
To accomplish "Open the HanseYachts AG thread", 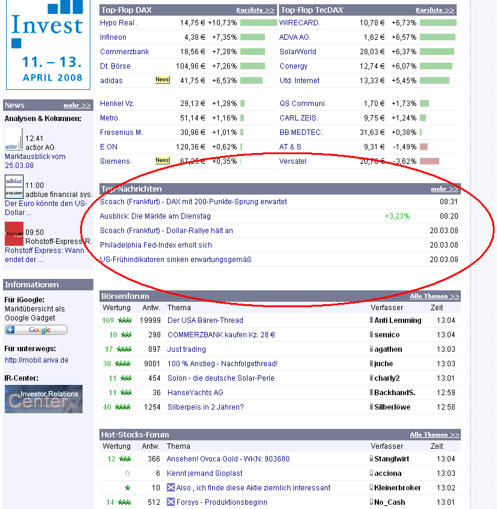I will coord(195,393).
